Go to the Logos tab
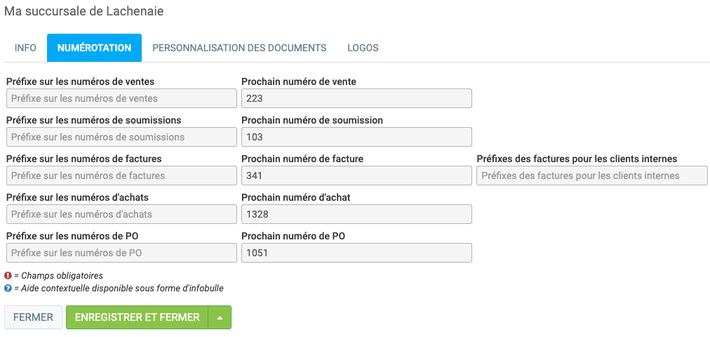This screenshot has width=710, height=337. [x=363, y=48]
